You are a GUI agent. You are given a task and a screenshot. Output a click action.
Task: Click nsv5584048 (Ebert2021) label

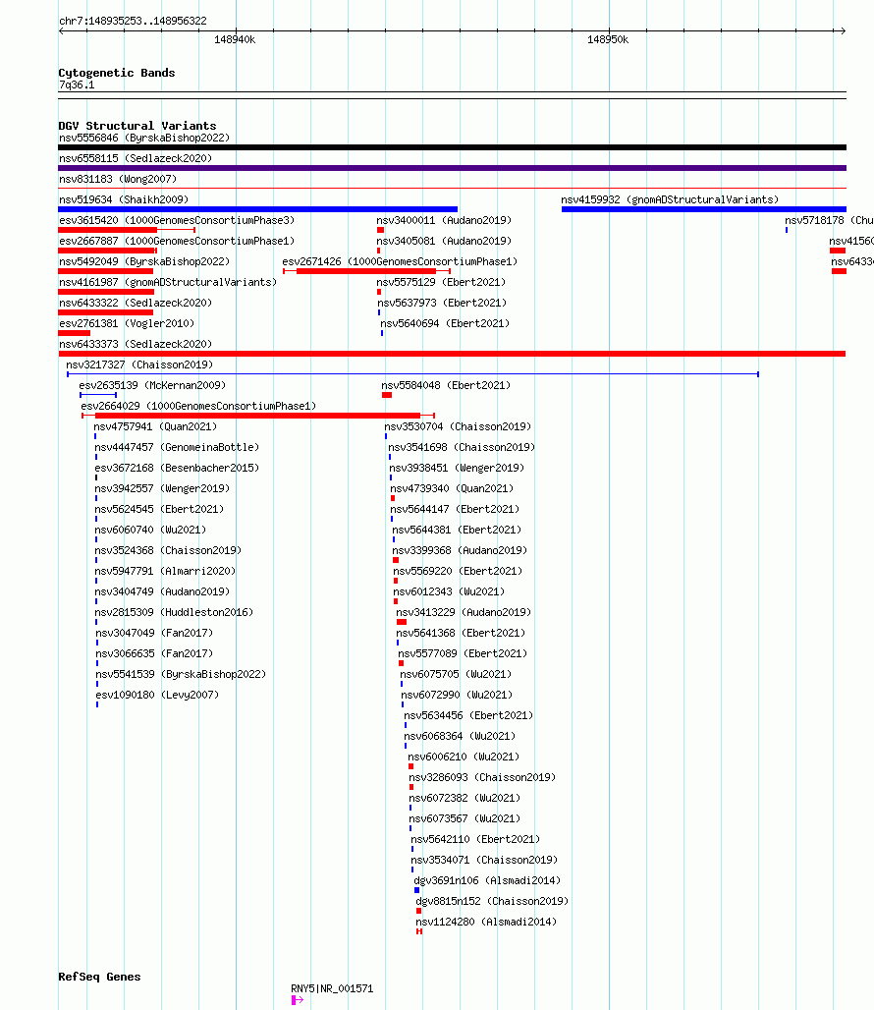(446, 385)
